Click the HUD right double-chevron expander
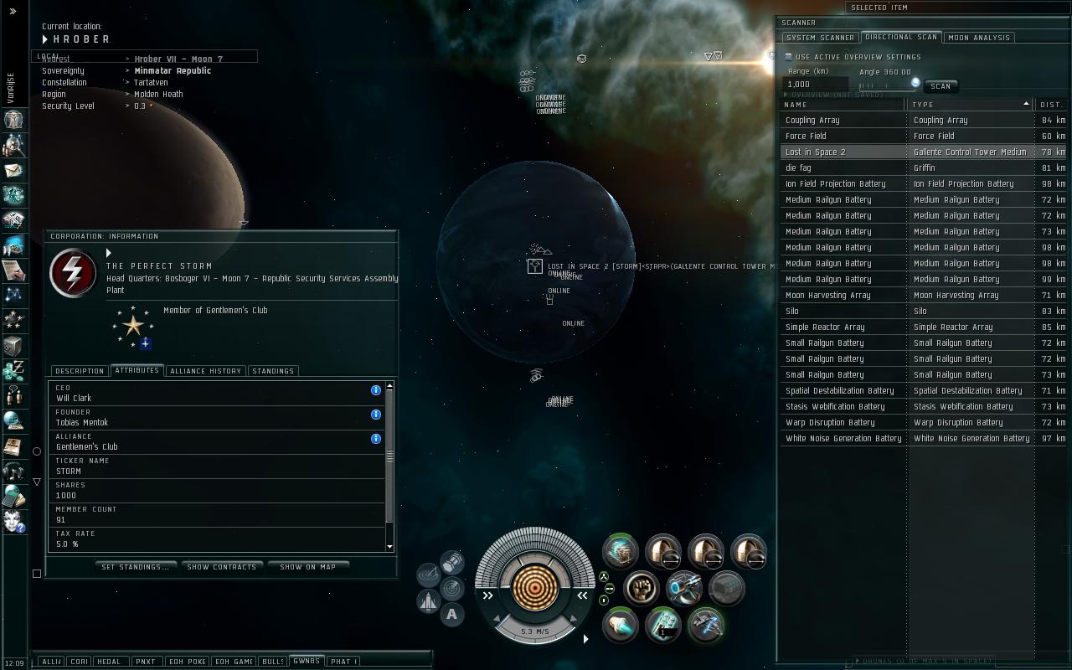 tap(583, 595)
